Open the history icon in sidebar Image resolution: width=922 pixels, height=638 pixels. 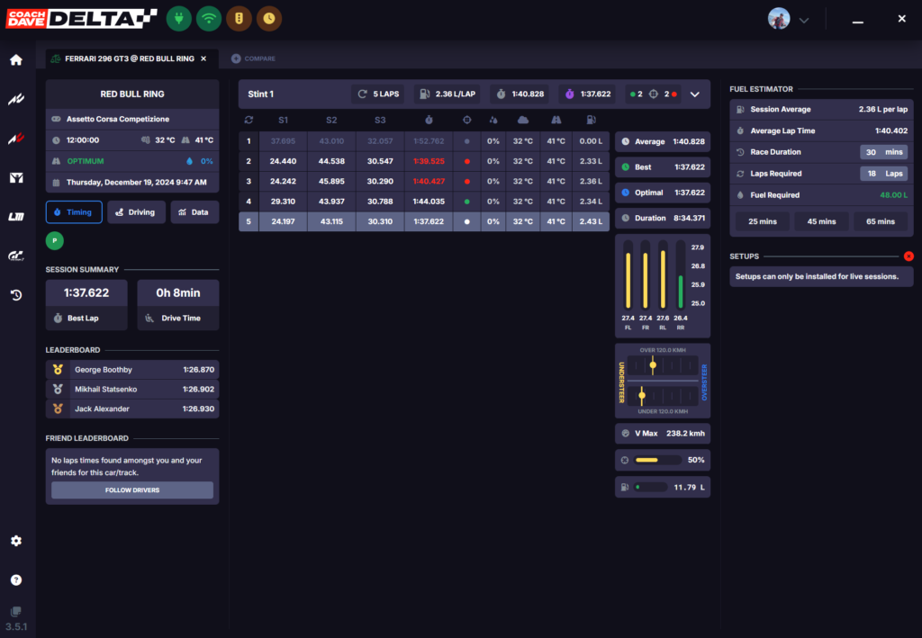(15, 294)
